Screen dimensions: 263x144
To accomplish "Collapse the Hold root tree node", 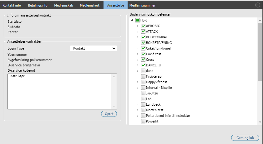I will pyautogui.click(x=132, y=20).
